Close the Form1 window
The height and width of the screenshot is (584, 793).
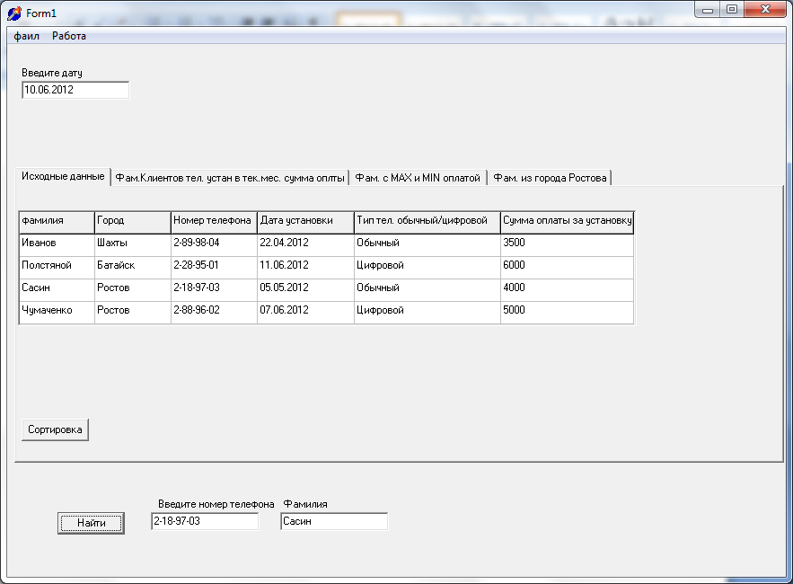click(765, 10)
